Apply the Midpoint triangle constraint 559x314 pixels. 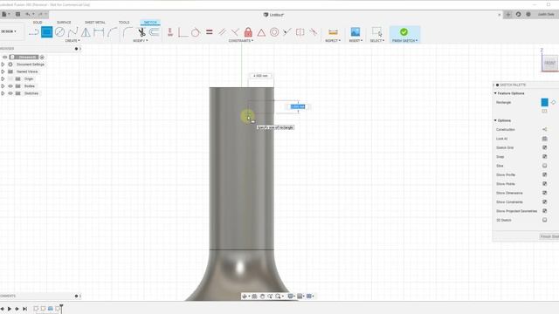261,33
